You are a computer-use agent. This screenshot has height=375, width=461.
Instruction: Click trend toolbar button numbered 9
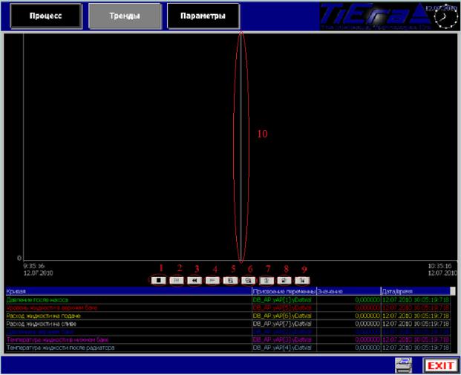(x=301, y=281)
